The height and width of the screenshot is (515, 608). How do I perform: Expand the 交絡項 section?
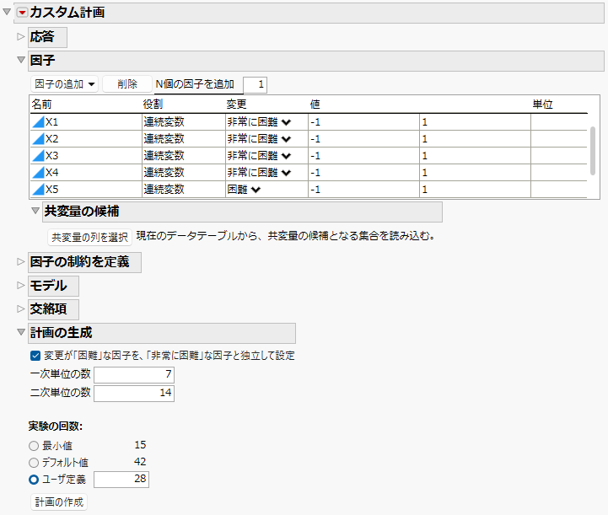[x=21, y=308]
